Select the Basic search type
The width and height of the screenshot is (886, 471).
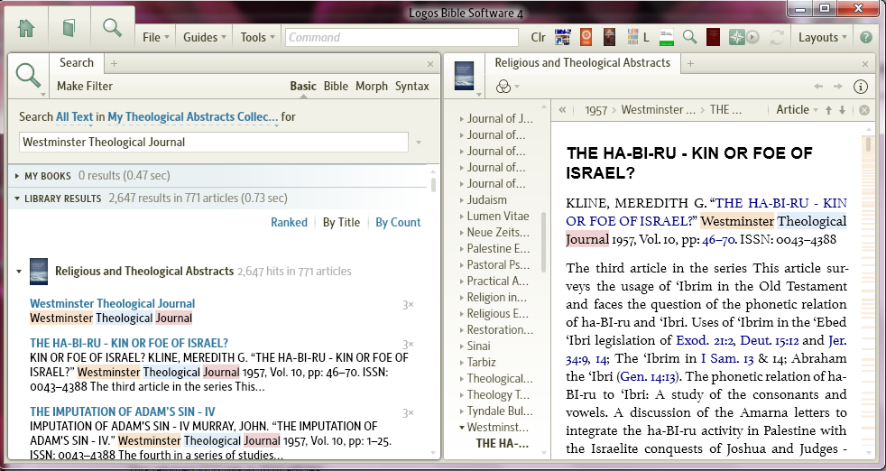[x=303, y=86]
